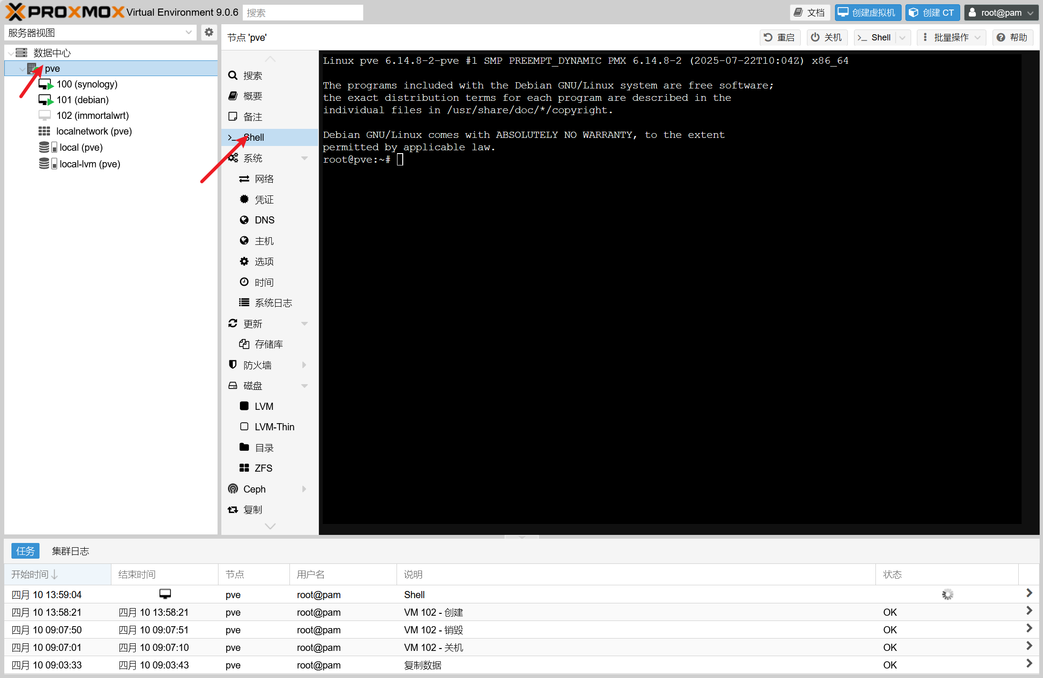This screenshot has height=678, width=1043.
Task: Open the 网络 network settings
Action: [x=269, y=179]
